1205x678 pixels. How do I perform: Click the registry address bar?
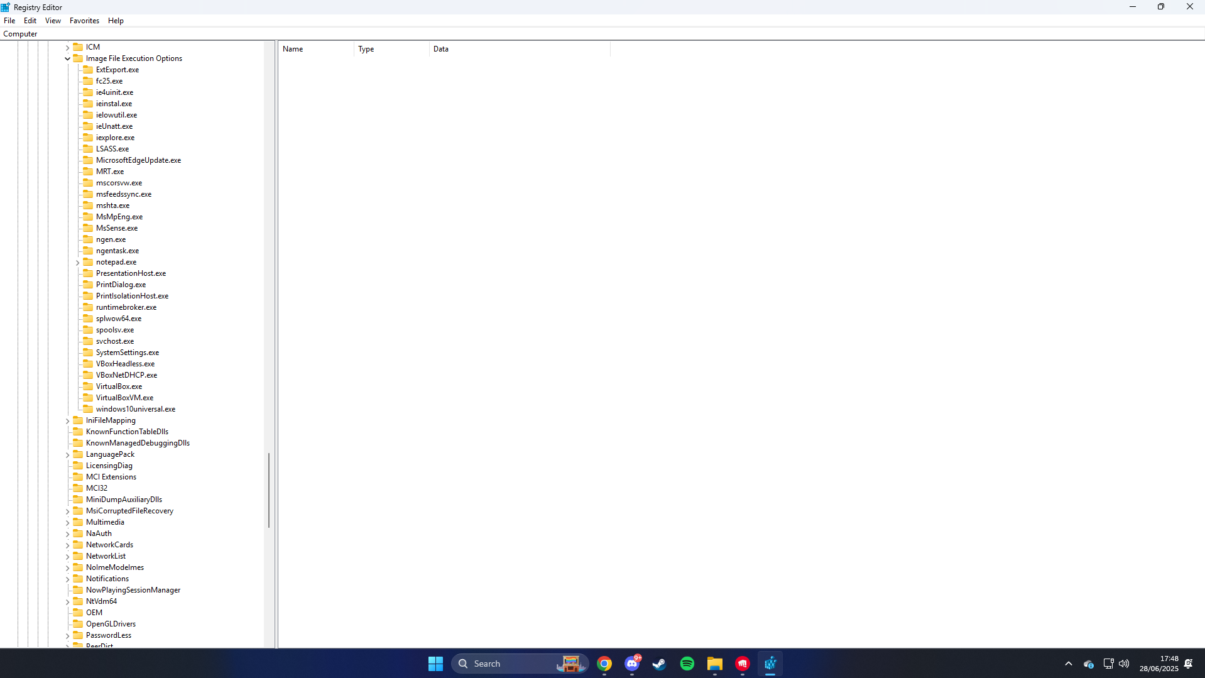tap(602, 34)
